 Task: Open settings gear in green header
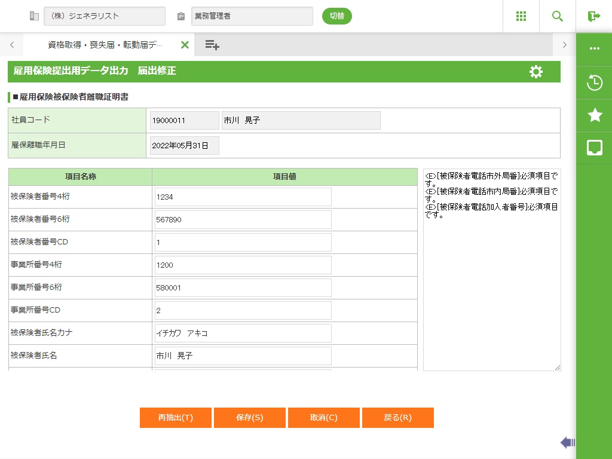click(536, 72)
